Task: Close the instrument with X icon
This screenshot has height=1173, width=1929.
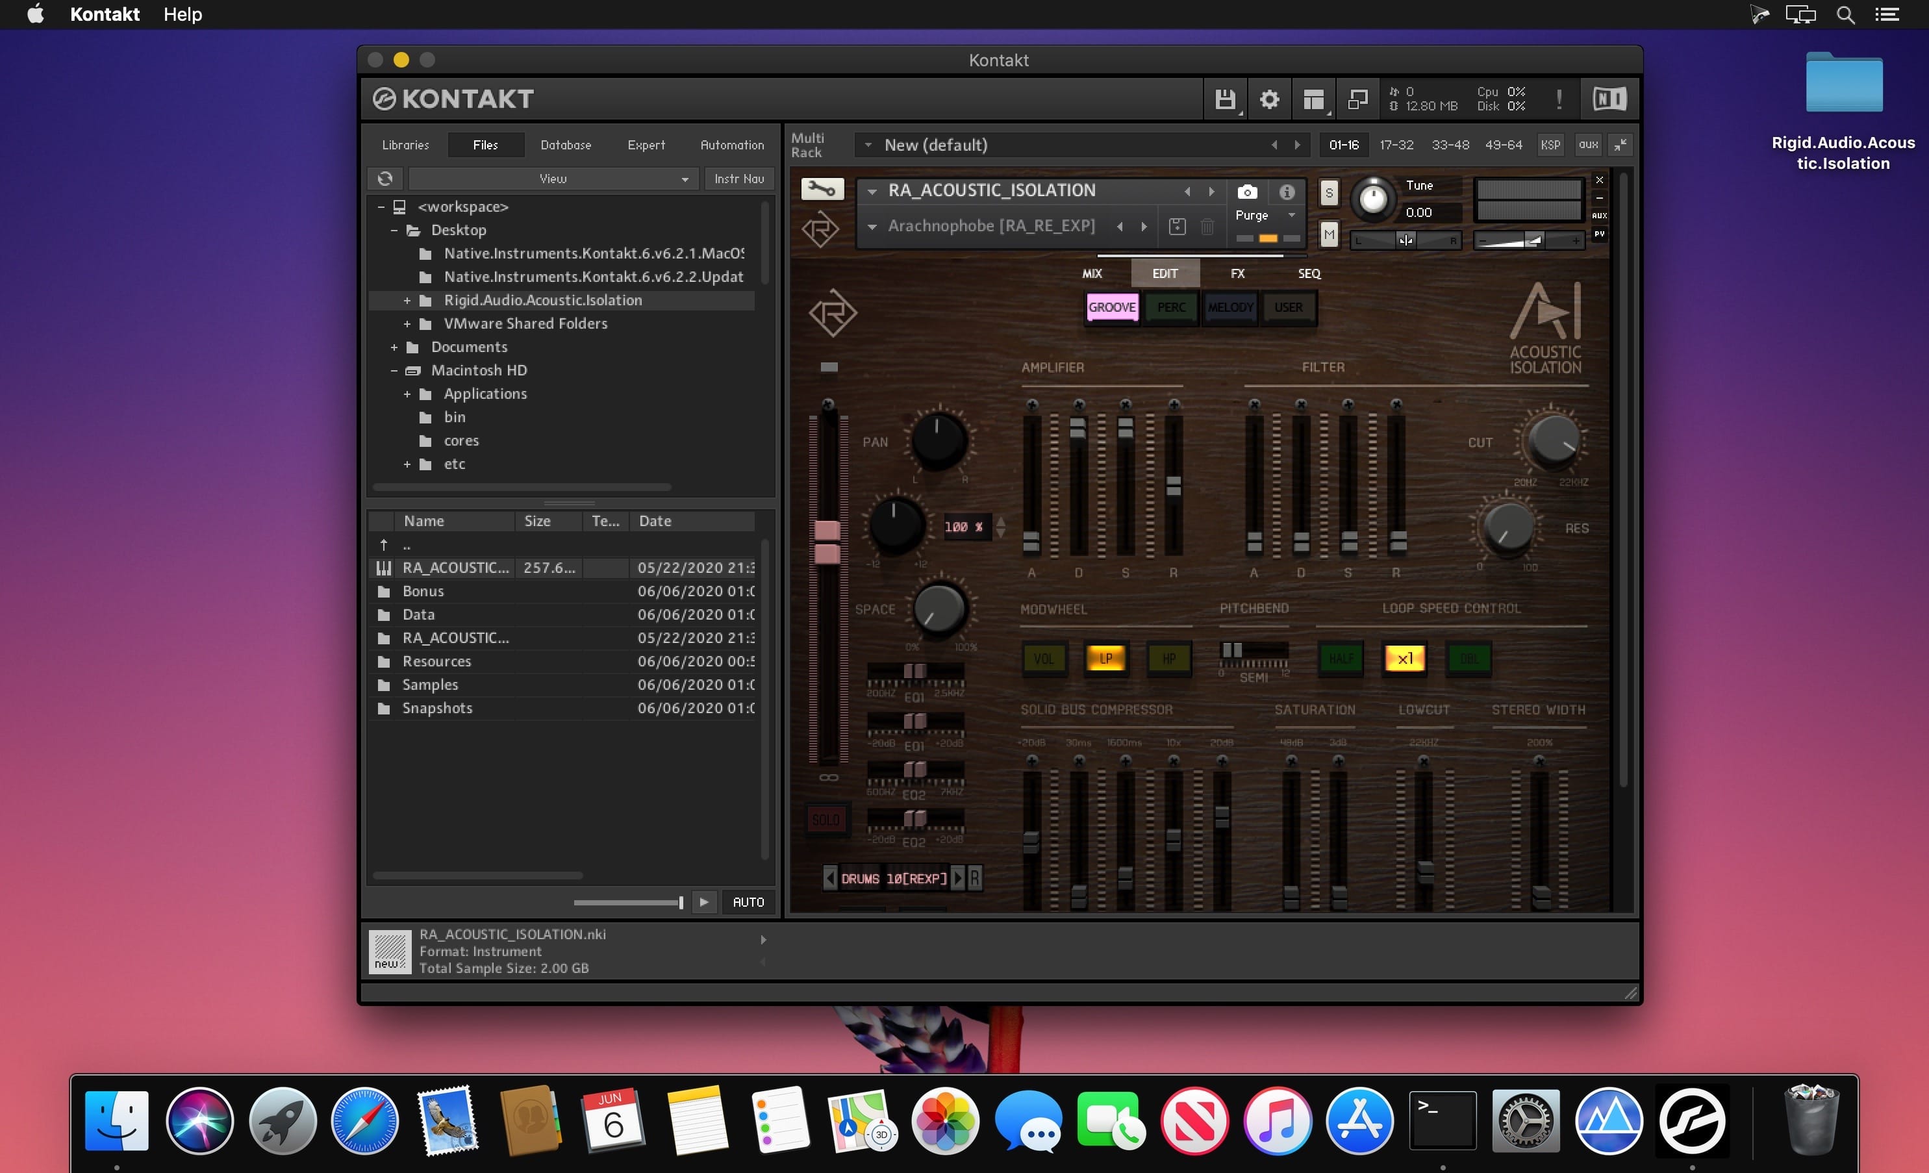Action: tap(1600, 181)
